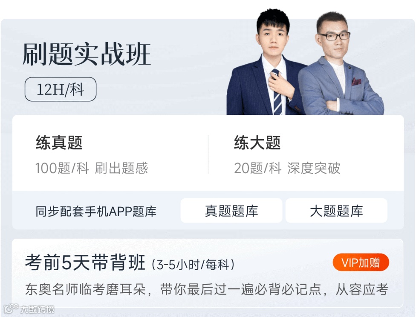Open the 练真题 heading

click(59, 143)
